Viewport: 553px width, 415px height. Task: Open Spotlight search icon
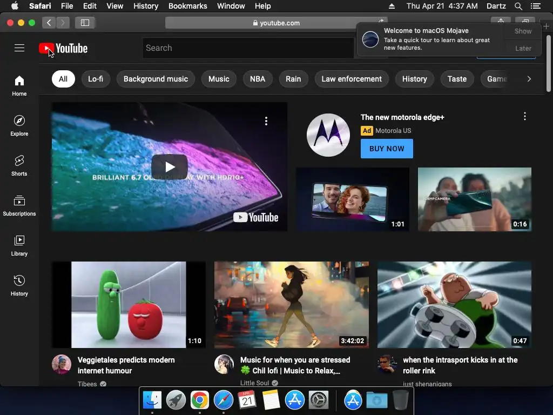click(518, 6)
